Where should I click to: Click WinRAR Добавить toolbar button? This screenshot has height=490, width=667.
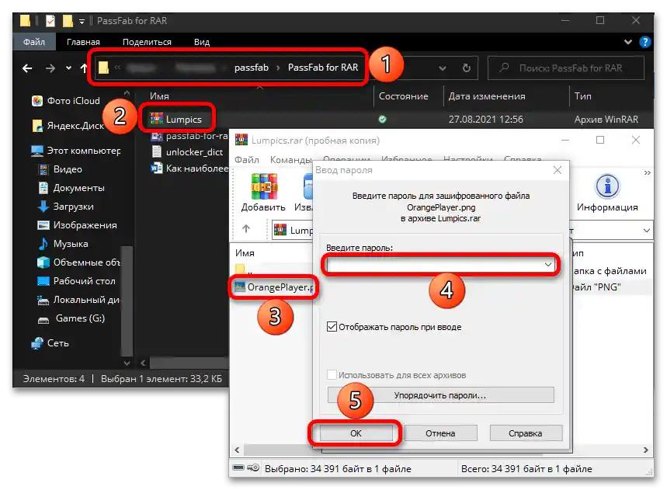pyautogui.click(x=263, y=193)
